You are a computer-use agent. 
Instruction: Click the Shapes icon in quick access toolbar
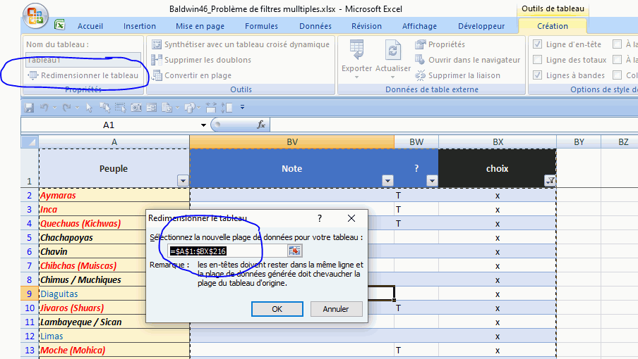point(190,108)
